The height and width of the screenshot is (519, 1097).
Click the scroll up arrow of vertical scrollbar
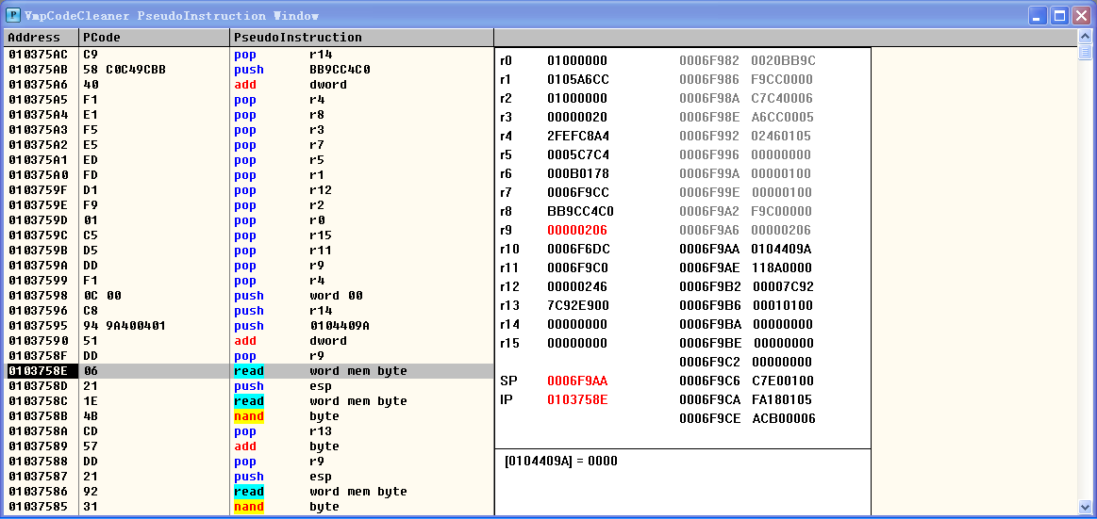1085,37
